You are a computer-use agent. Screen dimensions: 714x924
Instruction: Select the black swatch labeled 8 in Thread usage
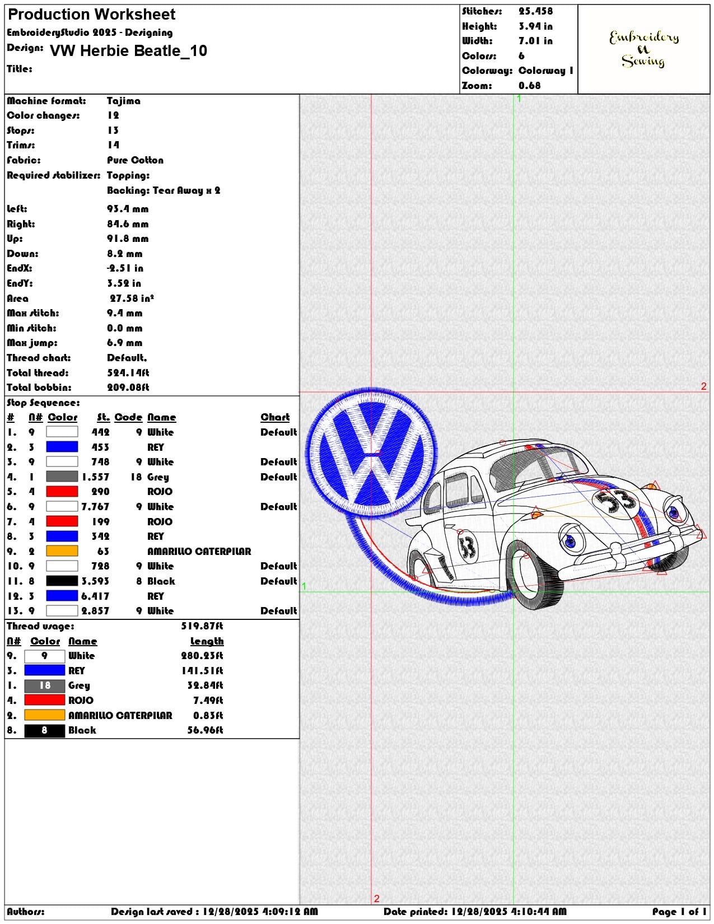pos(45,730)
